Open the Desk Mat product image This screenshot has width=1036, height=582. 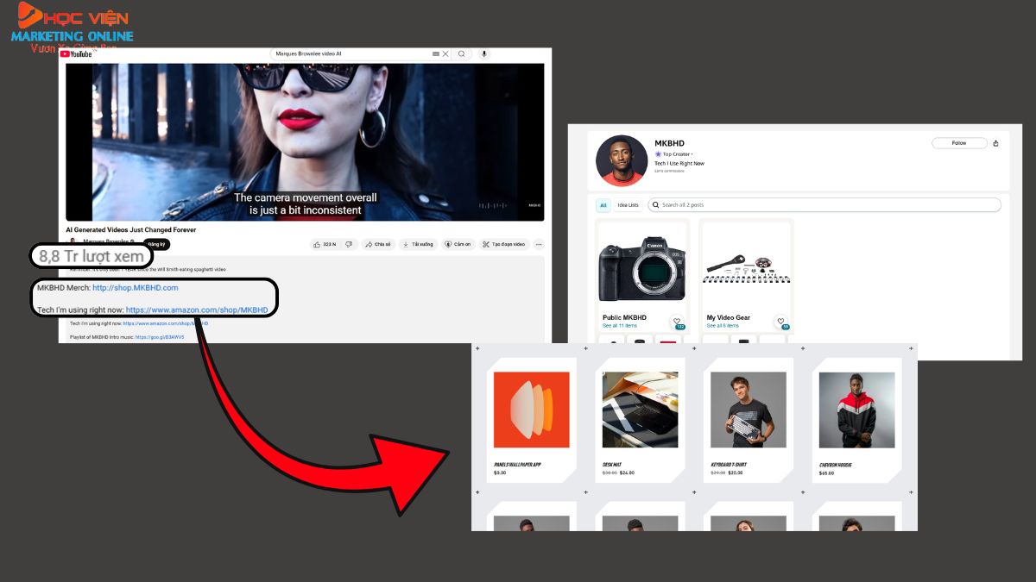640,410
